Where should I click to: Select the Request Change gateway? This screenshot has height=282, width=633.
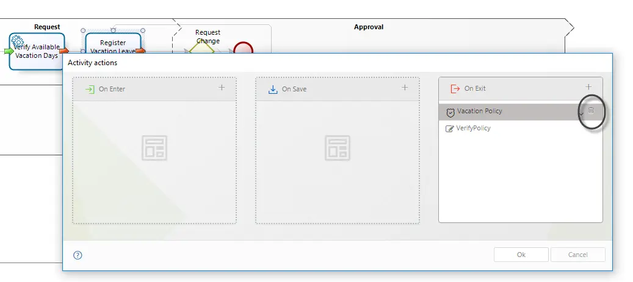pos(201,48)
